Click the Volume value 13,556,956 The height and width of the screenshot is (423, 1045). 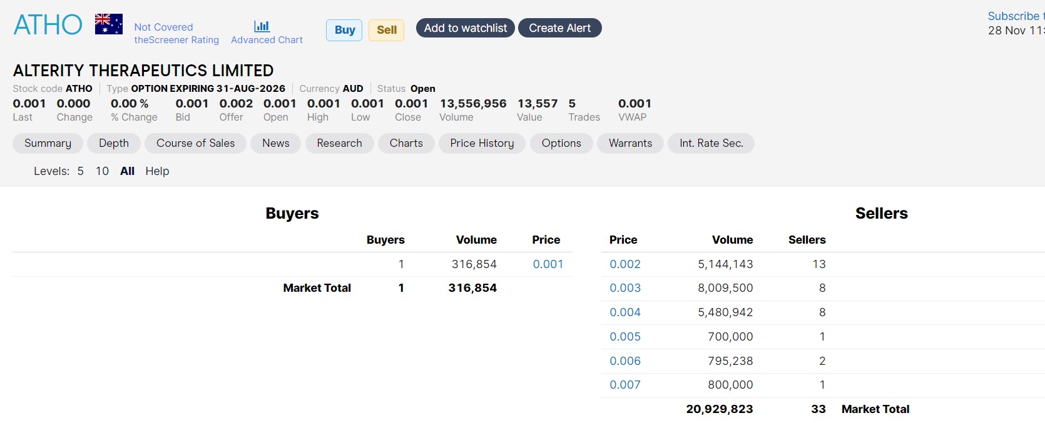[x=473, y=104]
